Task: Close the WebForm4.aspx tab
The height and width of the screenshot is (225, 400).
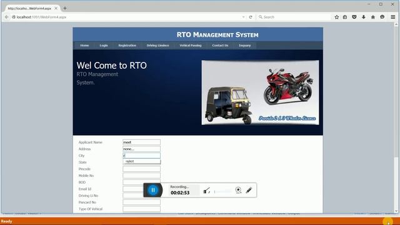Action: tap(56, 8)
